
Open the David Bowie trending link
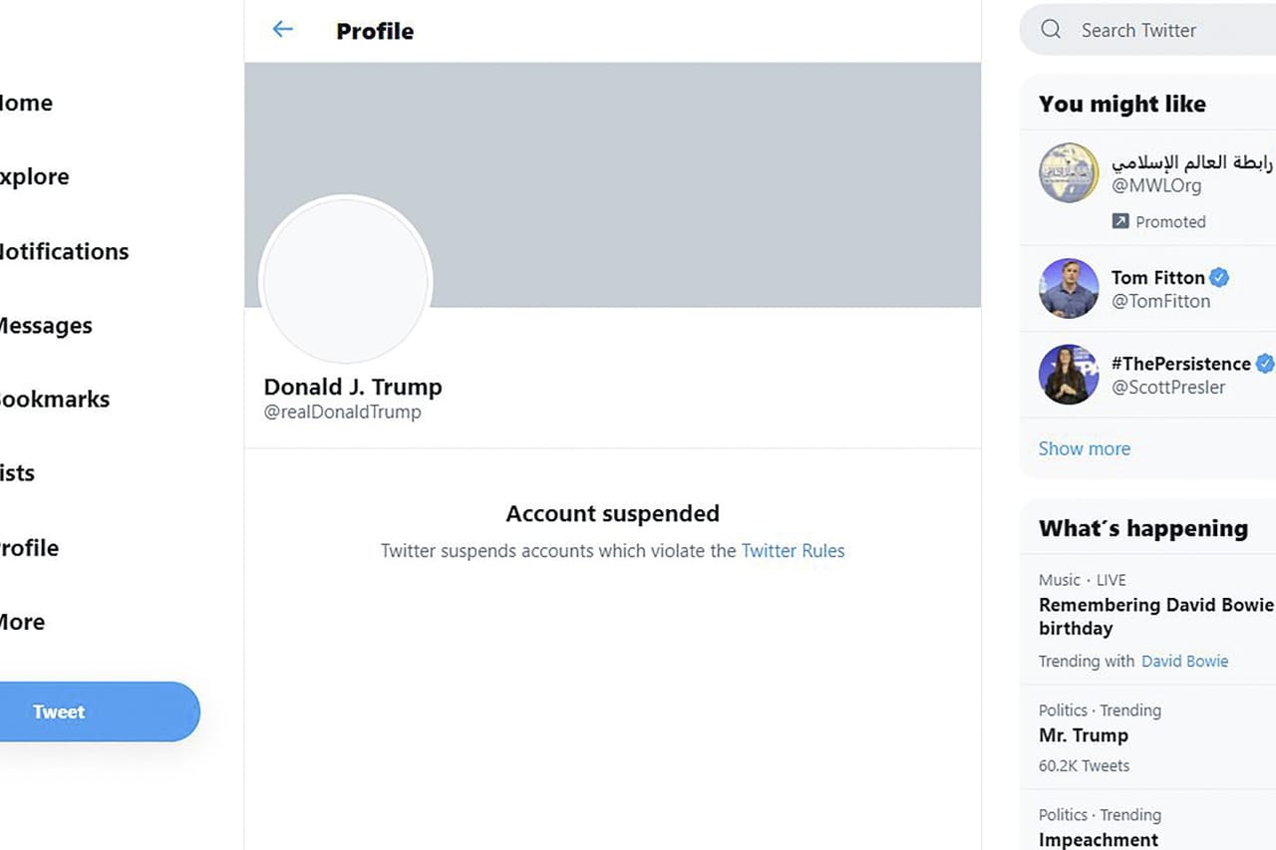(1184, 661)
